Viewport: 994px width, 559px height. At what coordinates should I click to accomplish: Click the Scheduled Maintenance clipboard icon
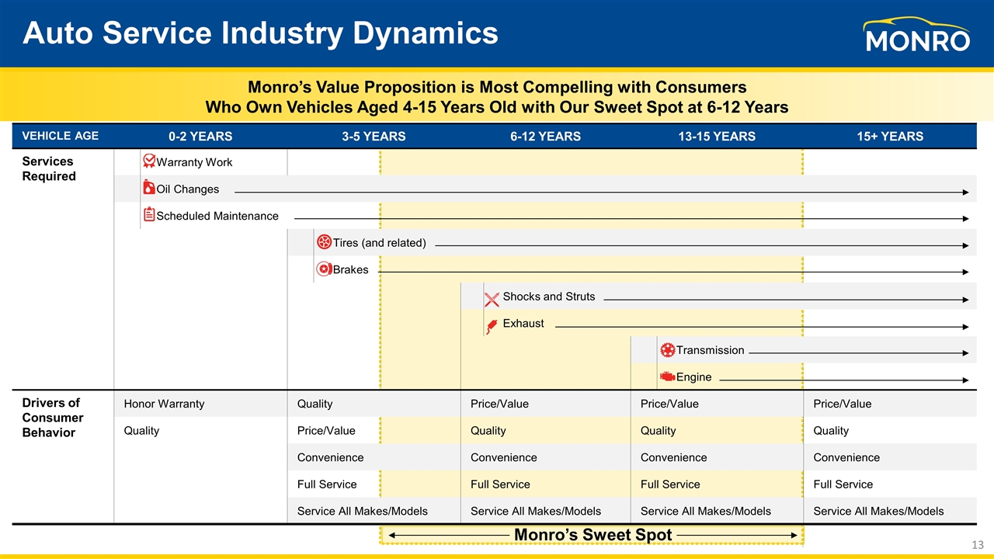pos(149,214)
